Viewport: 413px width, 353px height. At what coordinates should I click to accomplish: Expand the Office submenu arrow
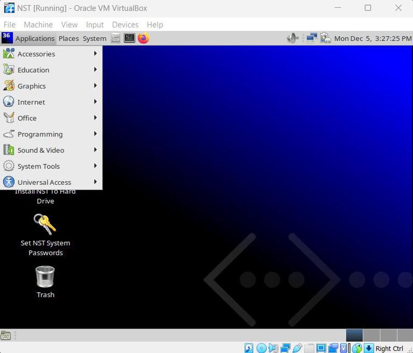coord(95,118)
